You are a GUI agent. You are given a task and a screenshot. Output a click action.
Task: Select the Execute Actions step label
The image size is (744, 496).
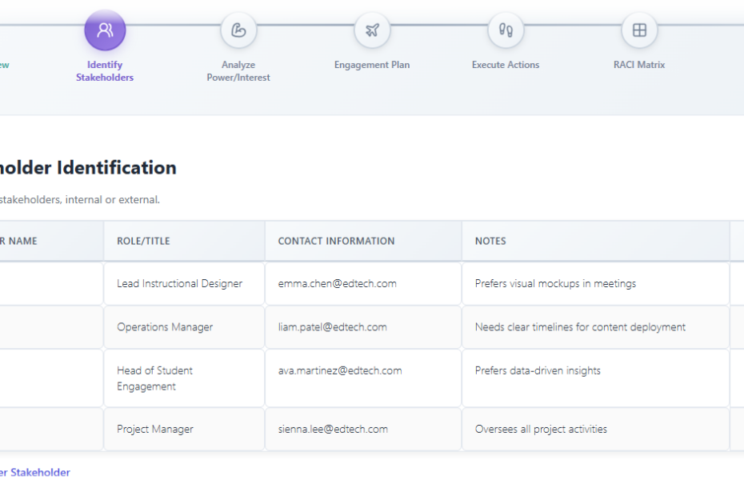point(506,65)
